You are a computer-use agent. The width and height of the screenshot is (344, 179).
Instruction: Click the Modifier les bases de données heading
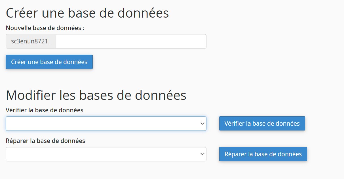pos(96,95)
